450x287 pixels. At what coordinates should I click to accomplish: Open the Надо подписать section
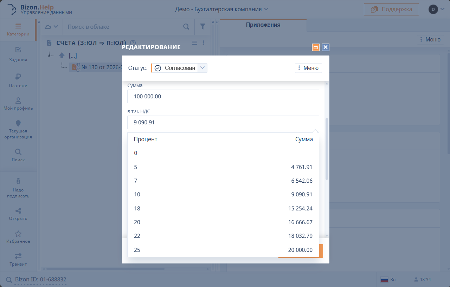(x=18, y=188)
